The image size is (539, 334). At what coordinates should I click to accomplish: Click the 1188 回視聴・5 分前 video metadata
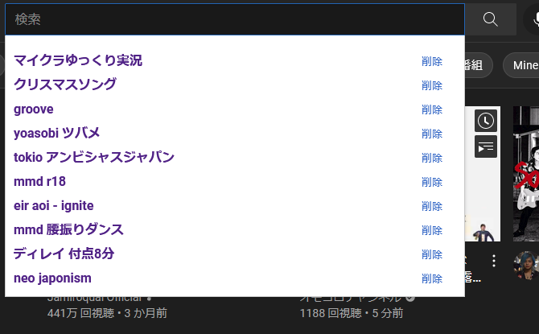point(352,313)
